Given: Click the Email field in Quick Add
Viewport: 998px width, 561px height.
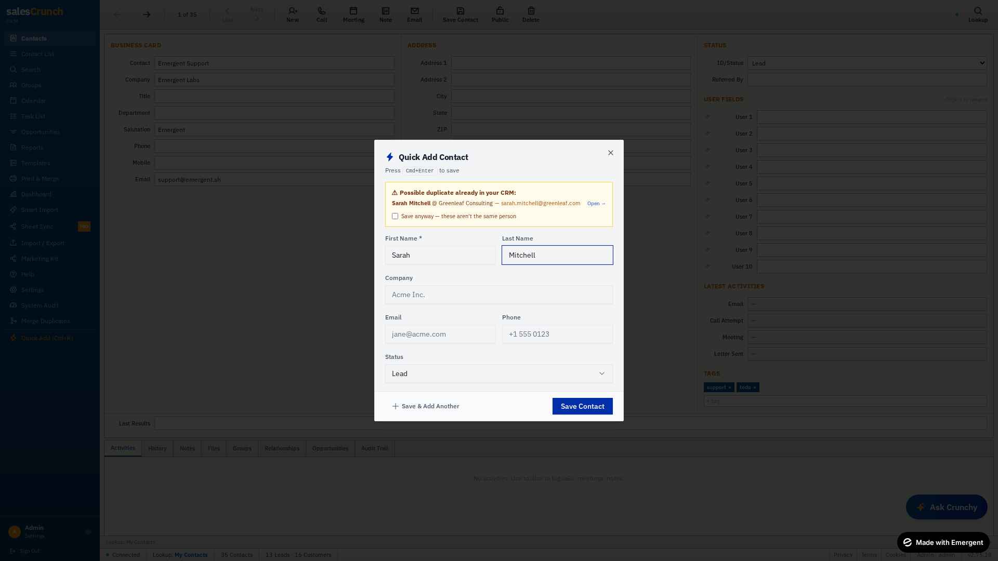Looking at the screenshot, I should click(x=440, y=334).
